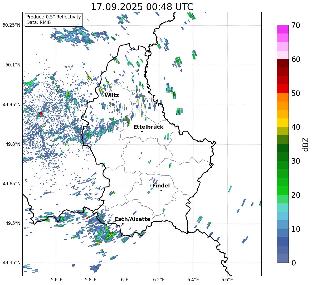Screen dimensions: 312x285
Task: Pick the magenta top colorbar segment
Action: (283, 29)
